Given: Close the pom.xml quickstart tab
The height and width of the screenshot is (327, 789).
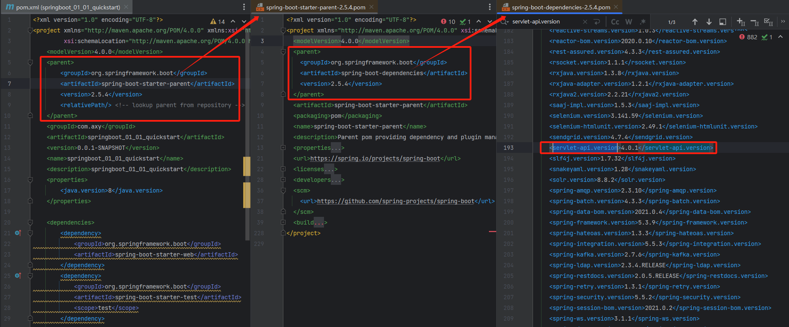Looking at the screenshot, I should pyautogui.click(x=126, y=7).
